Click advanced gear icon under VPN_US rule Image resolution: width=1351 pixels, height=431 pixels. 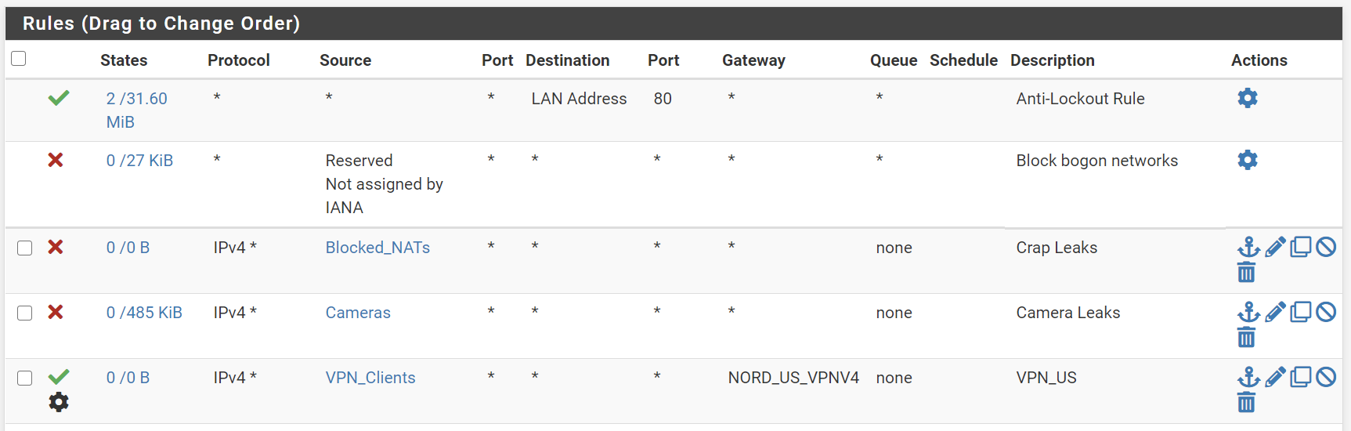tap(59, 402)
